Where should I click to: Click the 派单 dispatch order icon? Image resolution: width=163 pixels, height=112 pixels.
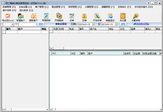tap(72, 16)
